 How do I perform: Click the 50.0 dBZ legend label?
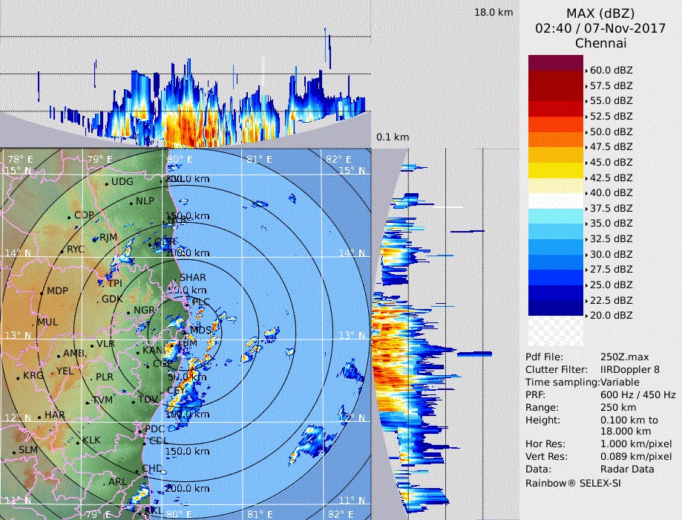(611, 131)
